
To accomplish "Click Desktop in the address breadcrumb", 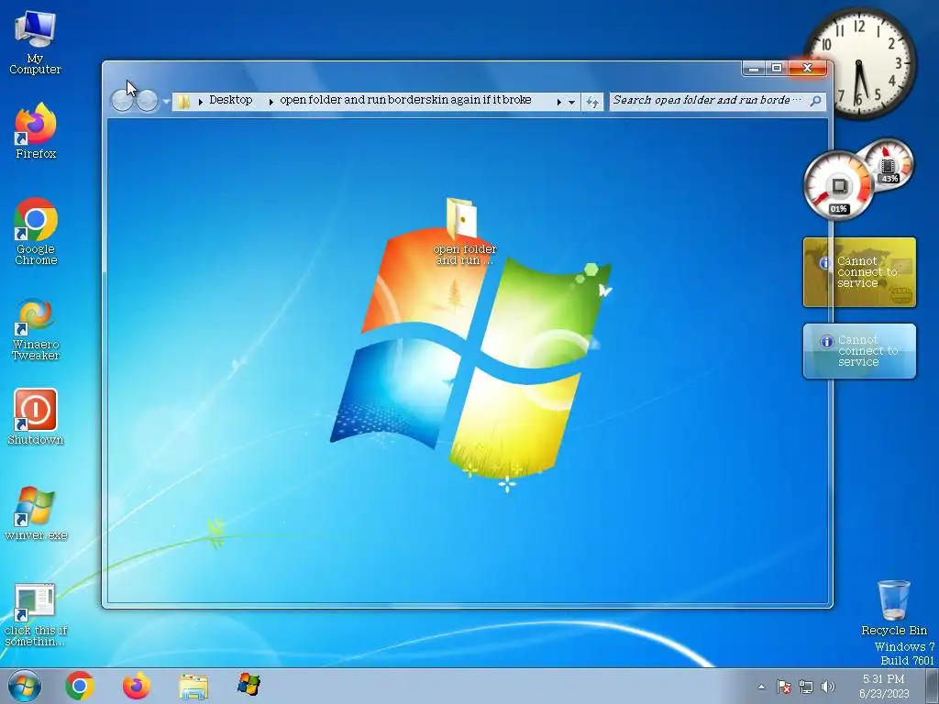I will (230, 100).
